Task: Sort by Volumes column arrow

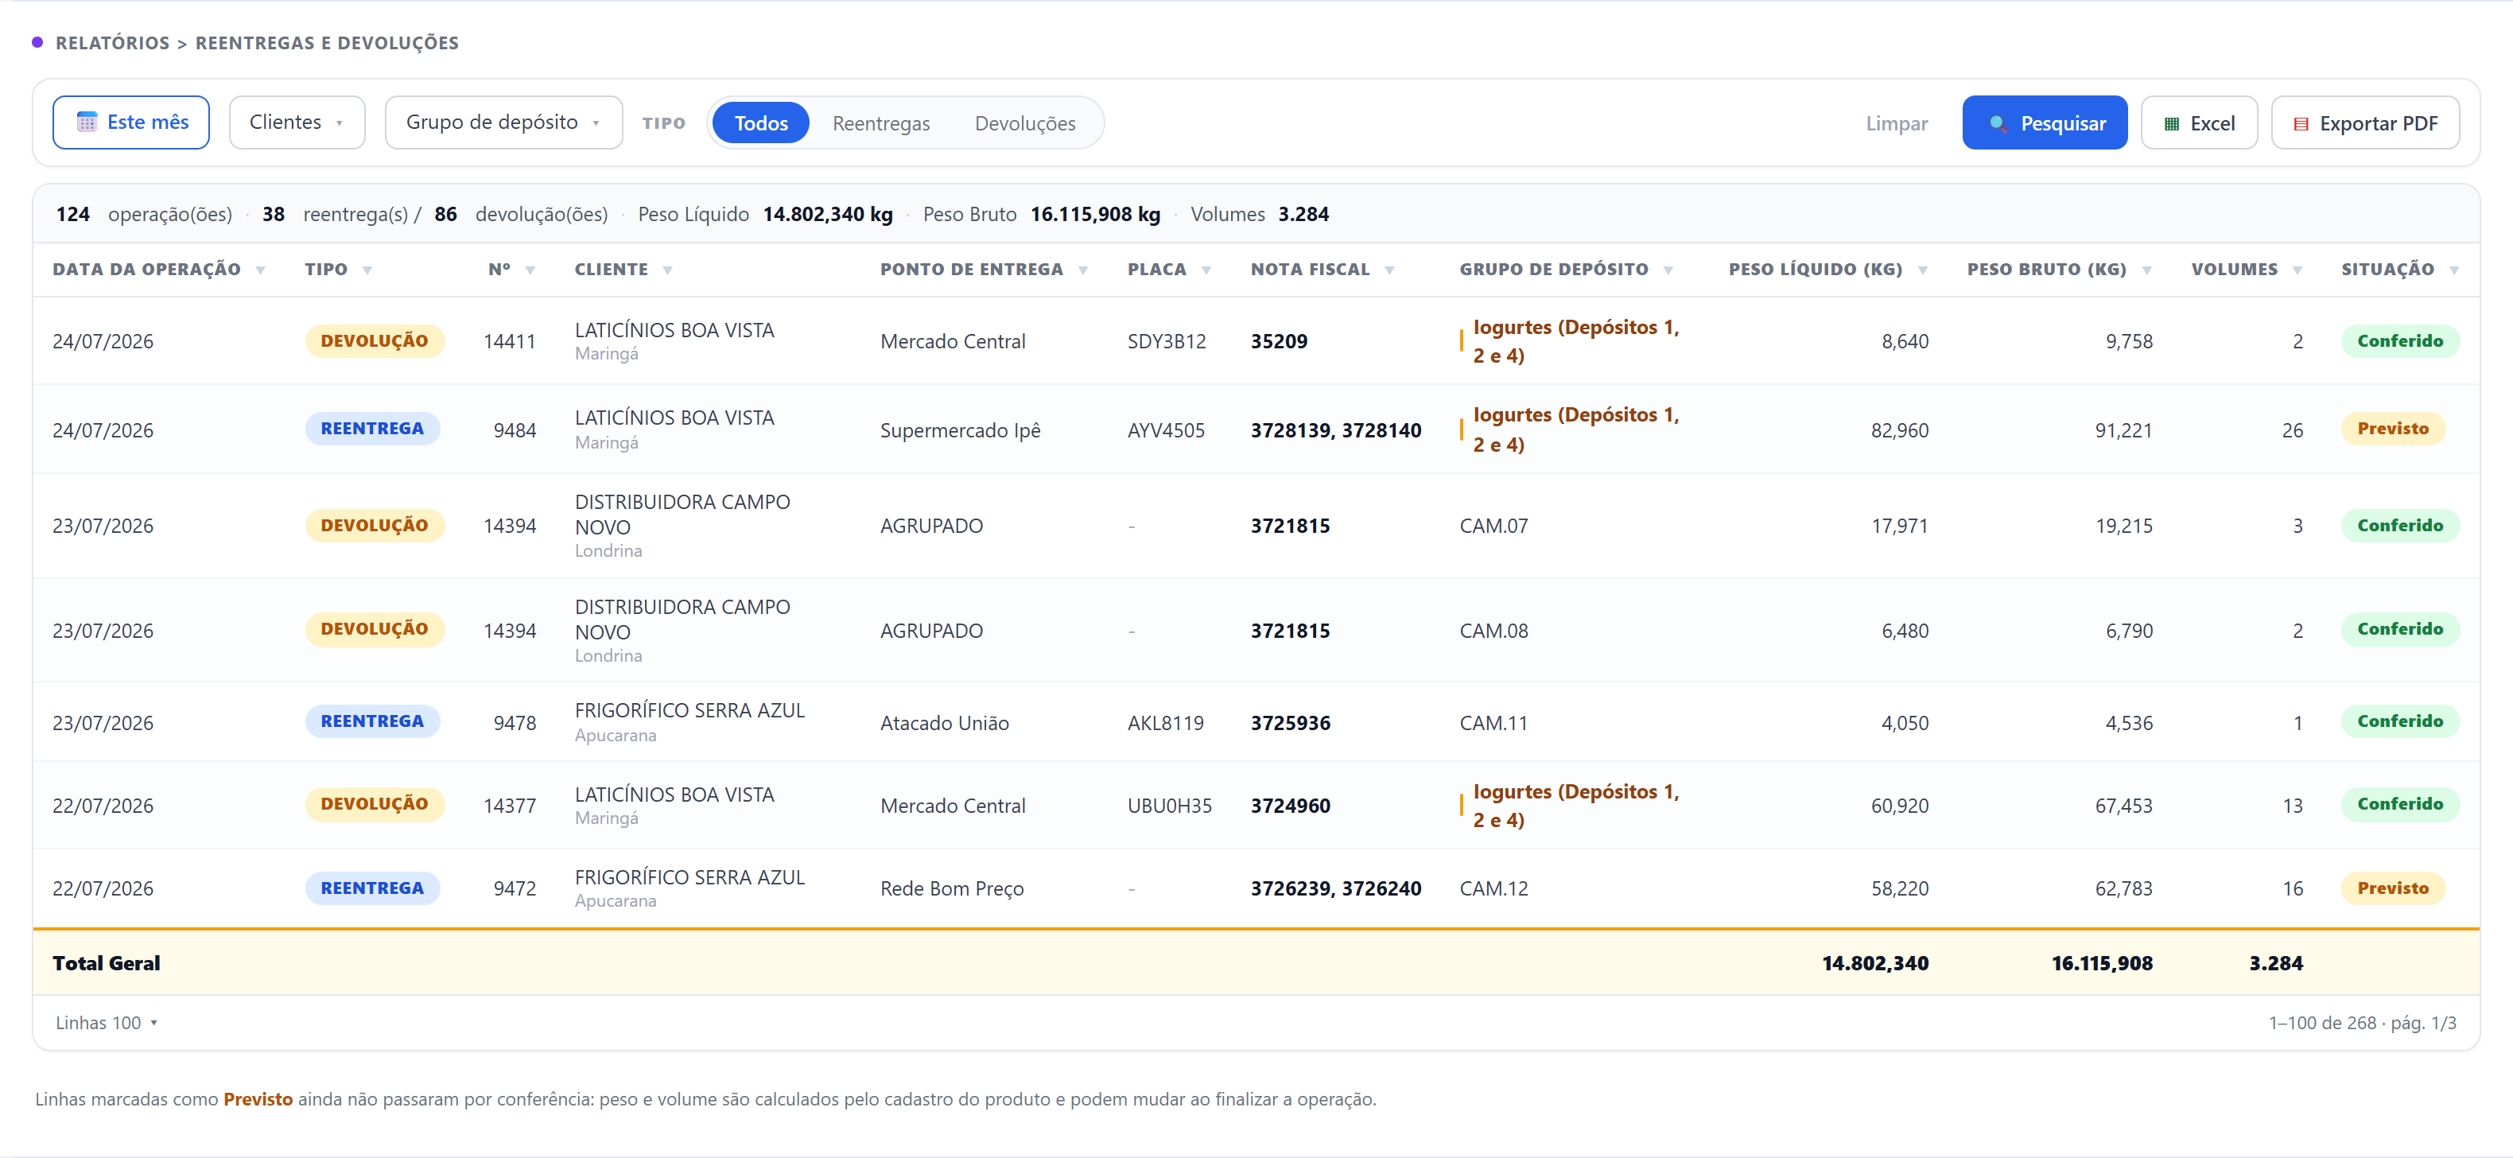Action: [x=2297, y=270]
